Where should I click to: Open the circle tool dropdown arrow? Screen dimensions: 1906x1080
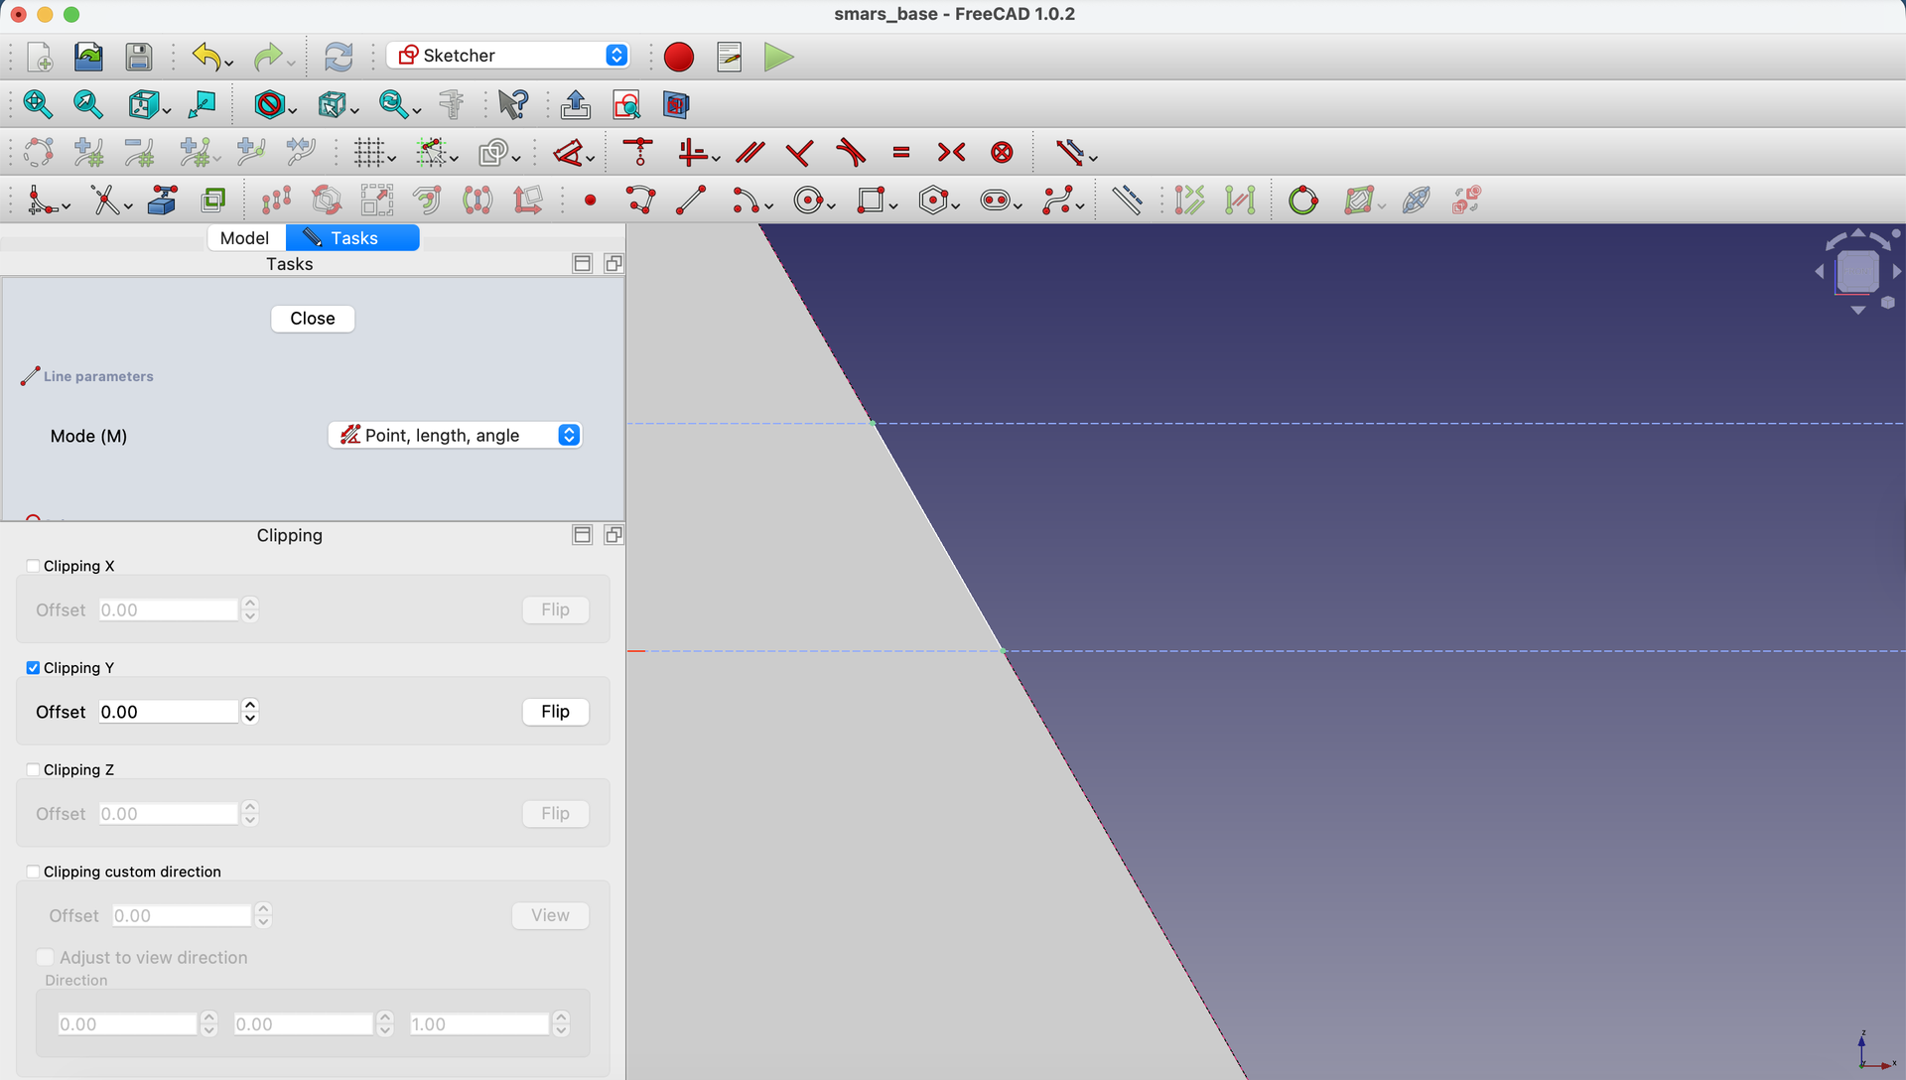pyautogui.click(x=832, y=205)
